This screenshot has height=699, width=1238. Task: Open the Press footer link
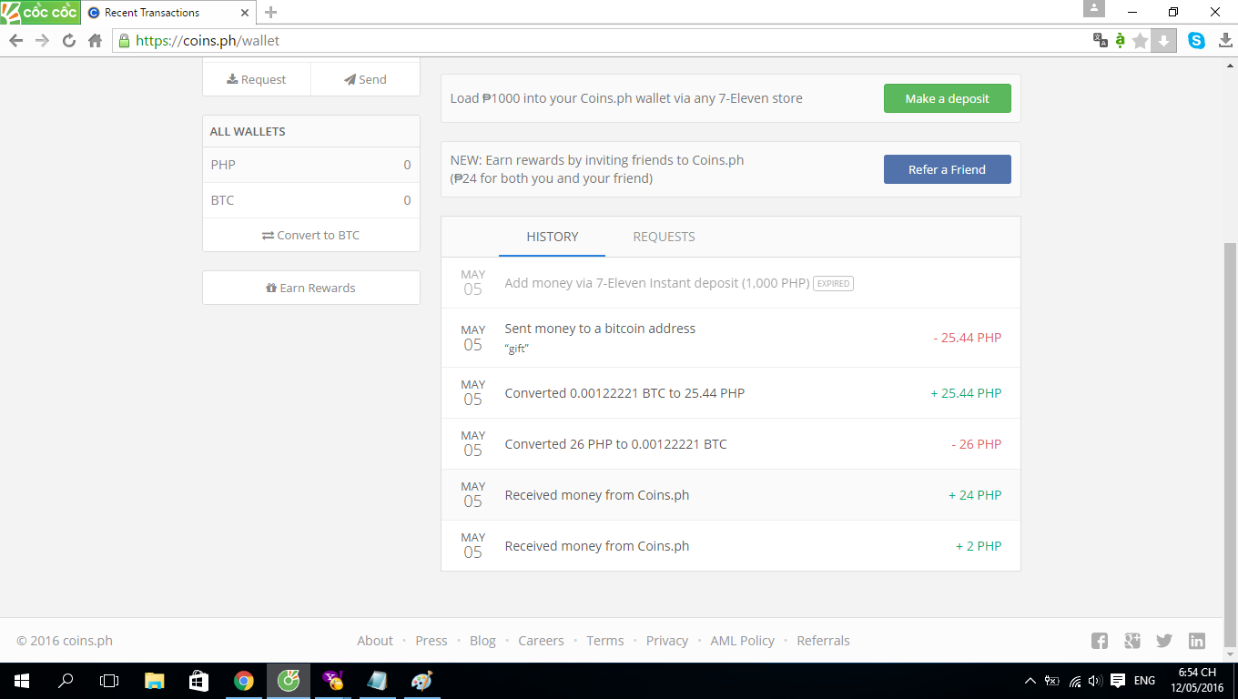pyautogui.click(x=431, y=641)
